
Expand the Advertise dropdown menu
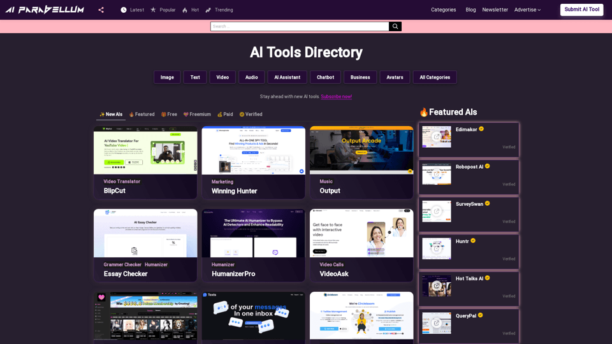pyautogui.click(x=527, y=10)
